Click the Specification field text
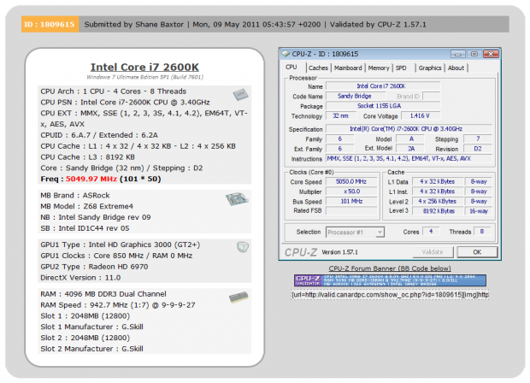Viewport: 530px width, 383px height. (x=409, y=129)
